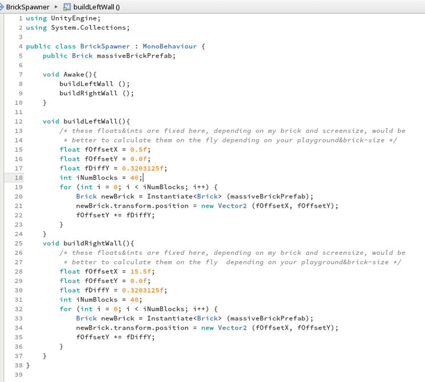
Task: Click 'public class BrickSpawner' on line 4
Action: click(78, 46)
